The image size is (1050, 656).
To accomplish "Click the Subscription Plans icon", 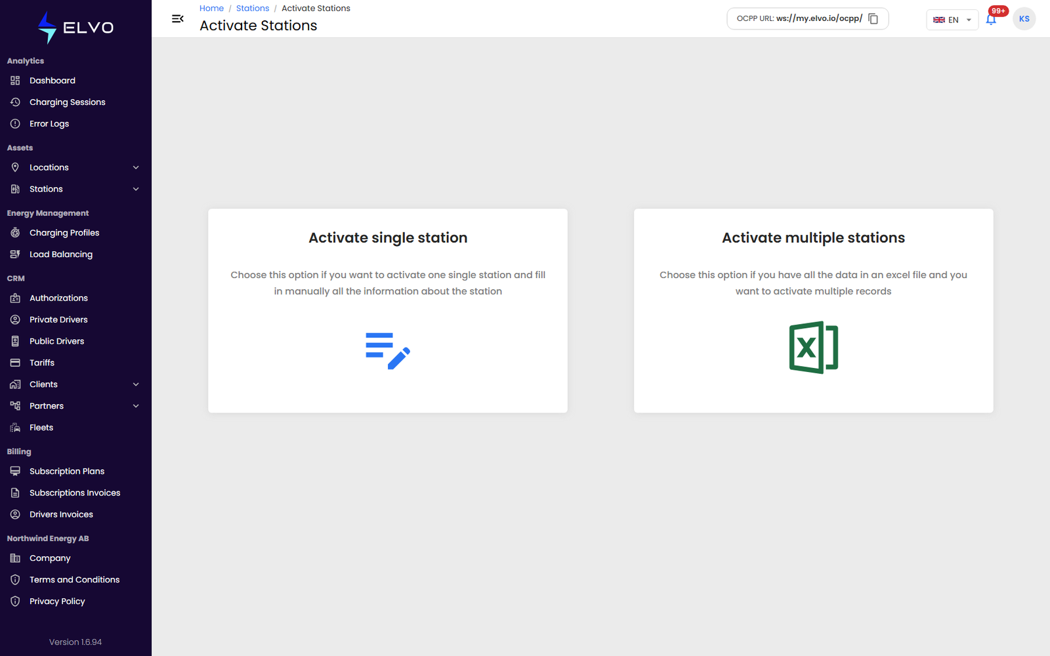I will (15, 471).
